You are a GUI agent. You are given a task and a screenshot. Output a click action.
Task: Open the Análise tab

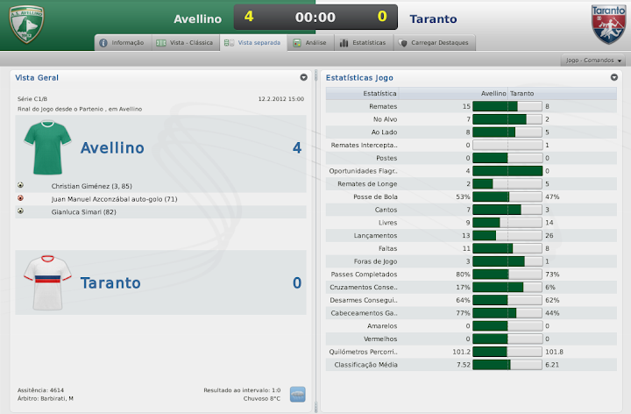[x=310, y=42]
